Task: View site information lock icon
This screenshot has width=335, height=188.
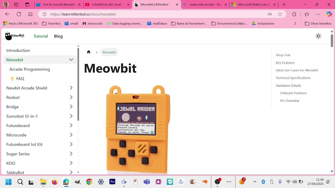Action: coord(44,14)
